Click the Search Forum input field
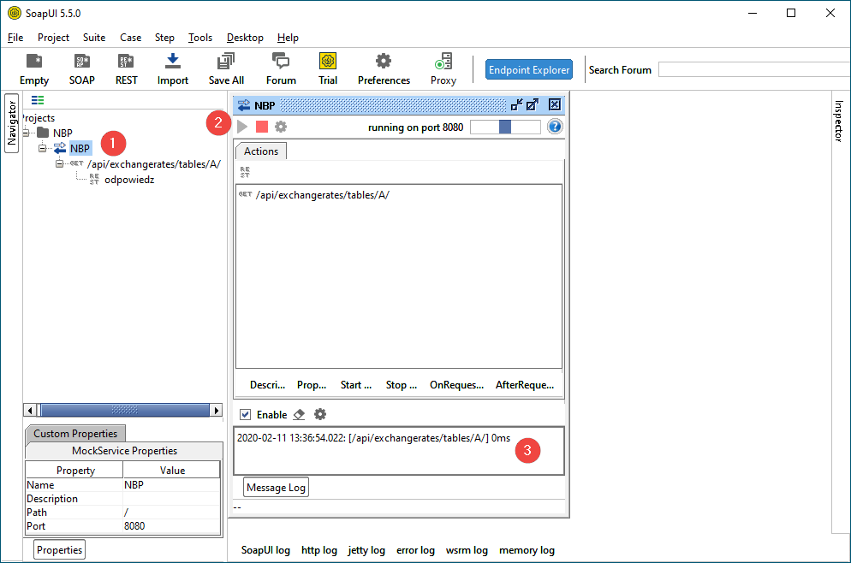The image size is (851, 563). click(x=754, y=69)
